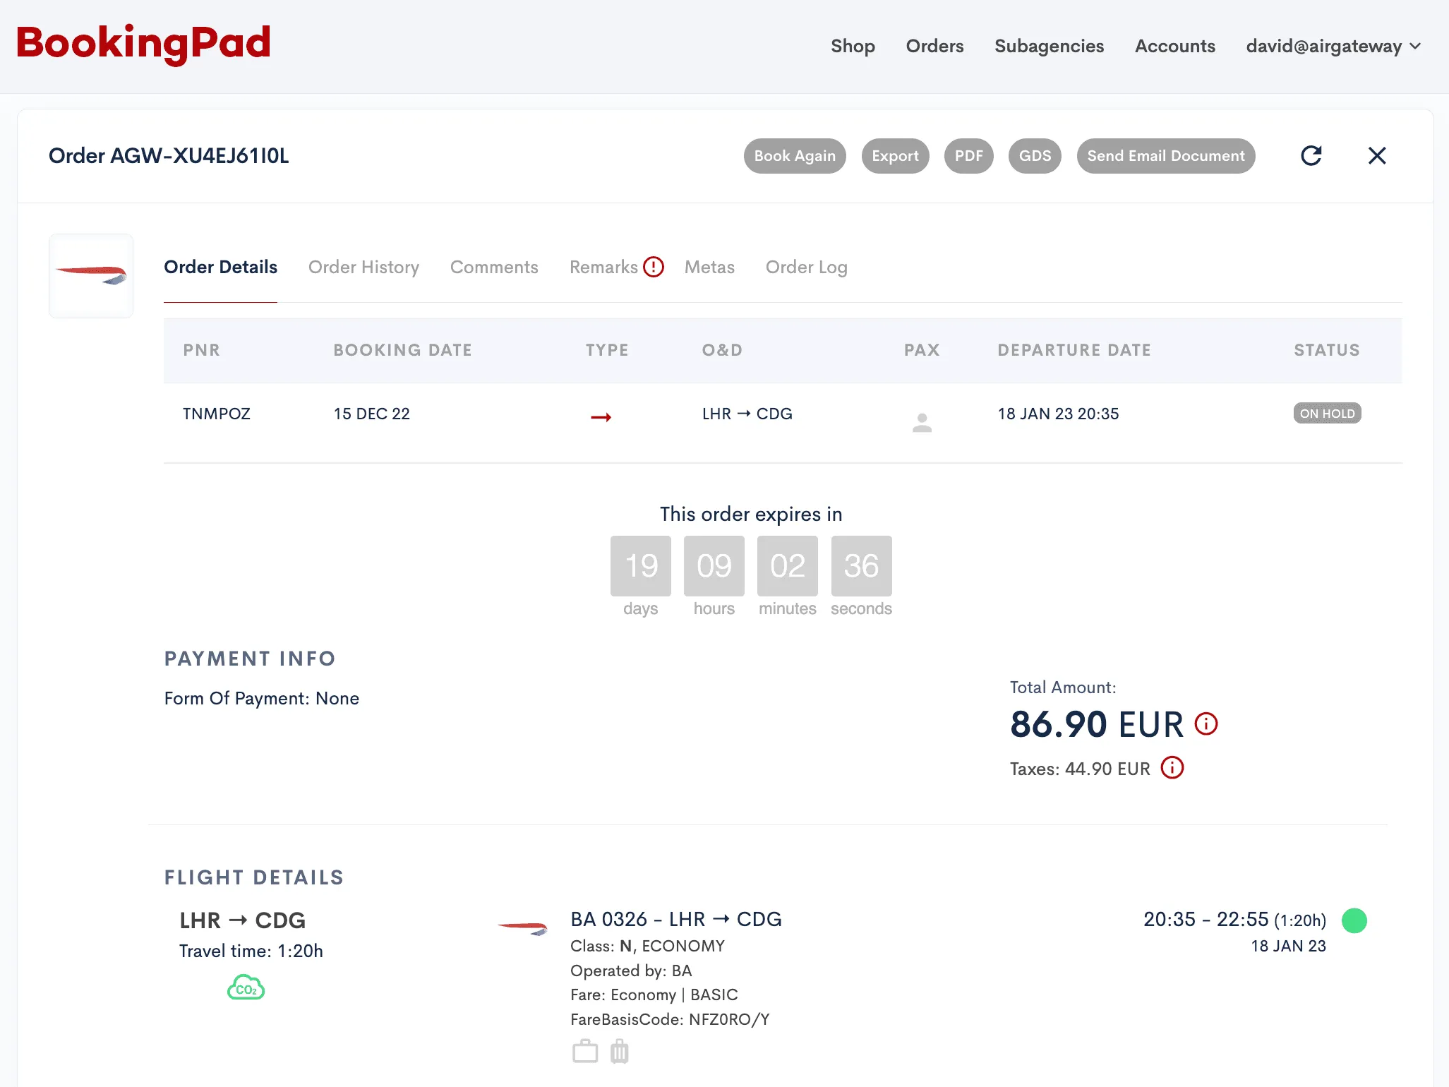Open david@airgateway account dropdown
1449x1087 pixels.
[x=1333, y=46]
